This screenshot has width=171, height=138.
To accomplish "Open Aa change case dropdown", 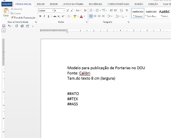I will click(78, 11).
